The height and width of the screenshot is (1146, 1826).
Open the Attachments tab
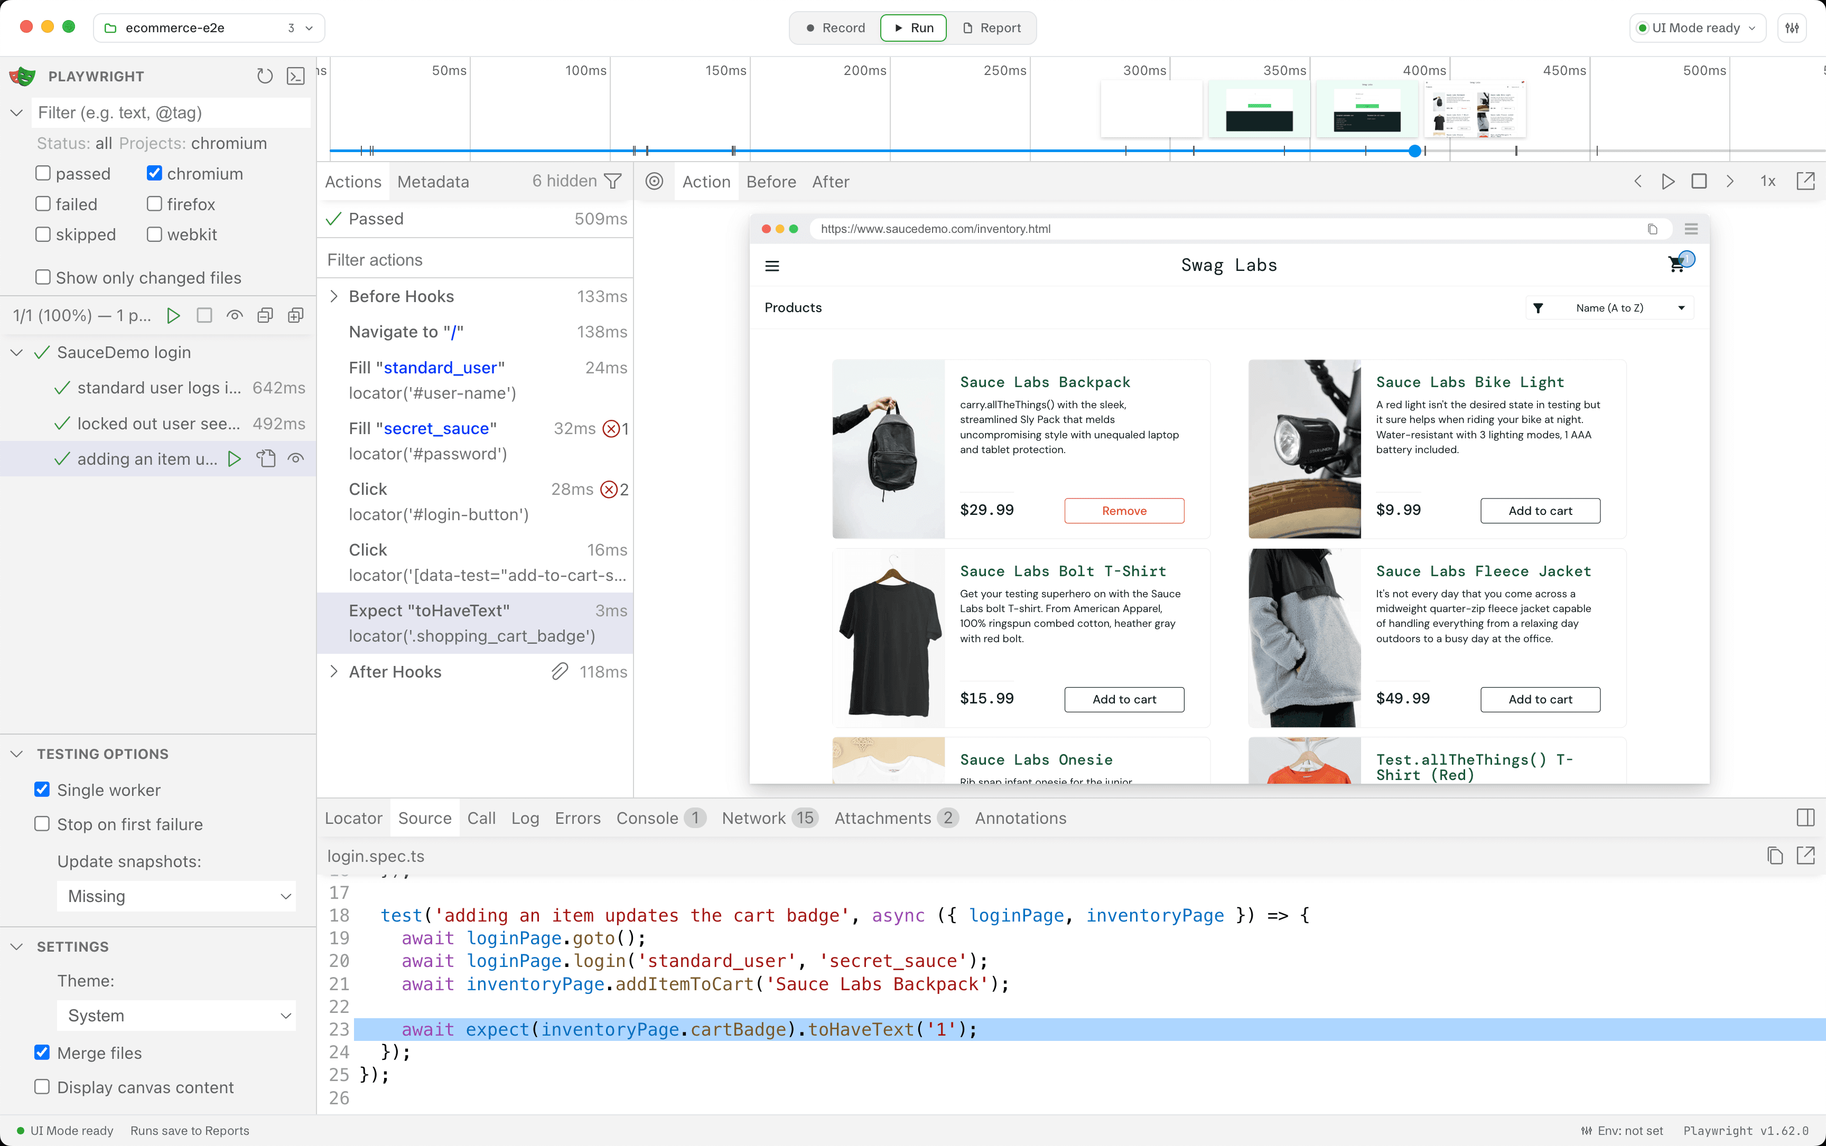pos(896,818)
